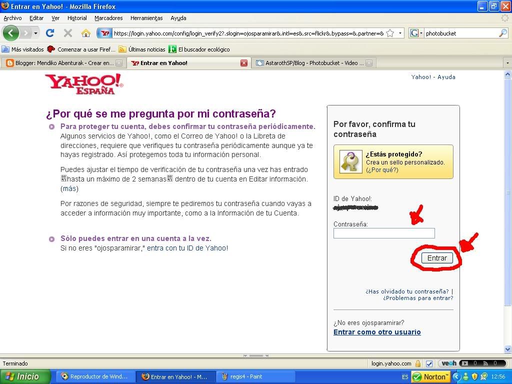Go to the home page icon
The width and height of the screenshot is (512, 384).
click(x=86, y=33)
